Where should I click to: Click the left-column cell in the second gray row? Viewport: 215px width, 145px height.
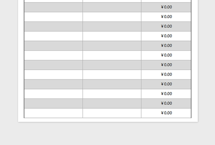(53, 26)
